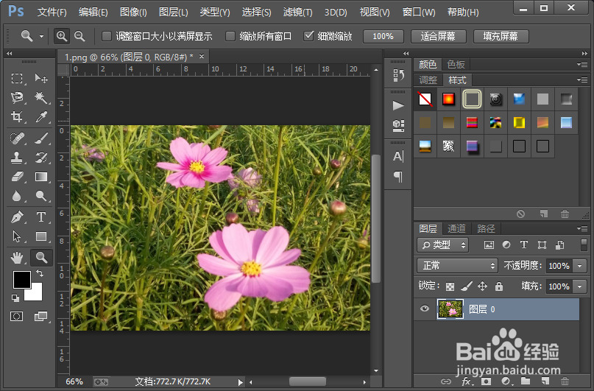
Task: Open the Layers panel flyout menu
Action: point(582,228)
